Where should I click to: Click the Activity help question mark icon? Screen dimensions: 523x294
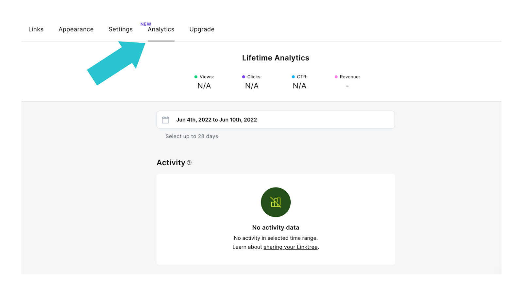[x=189, y=163]
